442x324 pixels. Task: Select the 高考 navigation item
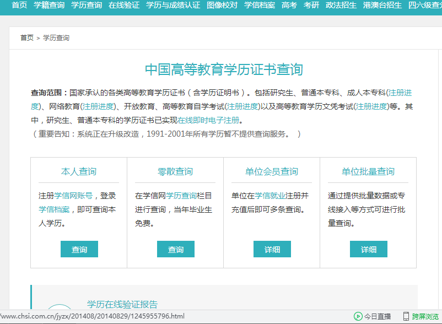[289, 5]
